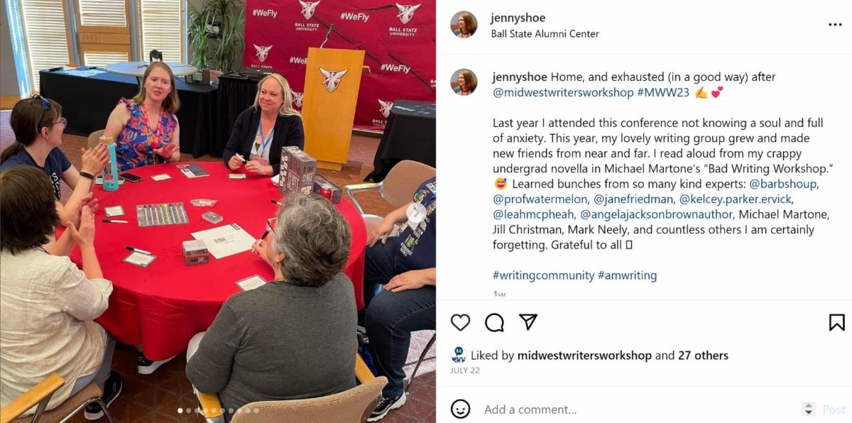The height and width of the screenshot is (423, 852).
Task: Open the @midwestwritersworkshop mention in the caption
Action: pos(563,92)
